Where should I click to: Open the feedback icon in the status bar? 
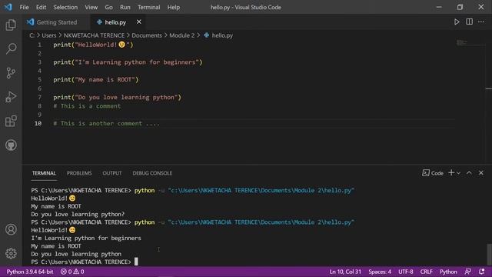(x=468, y=272)
